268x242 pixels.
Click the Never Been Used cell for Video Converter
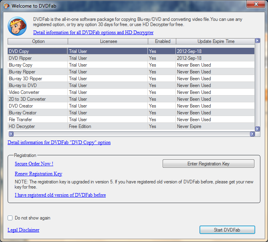point(215,92)
